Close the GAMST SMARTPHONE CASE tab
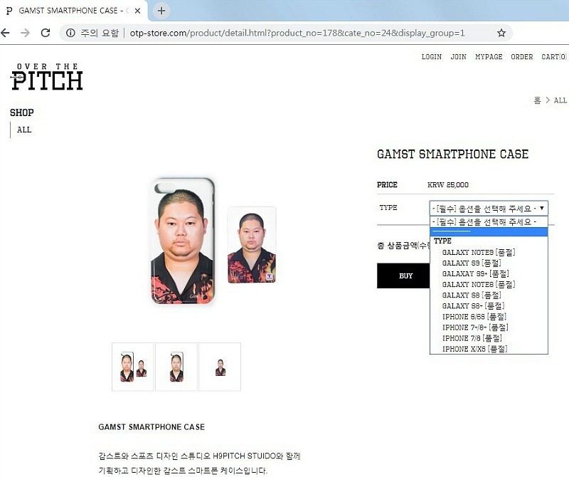Screen dimensions: 569x477 click(137, 11)
